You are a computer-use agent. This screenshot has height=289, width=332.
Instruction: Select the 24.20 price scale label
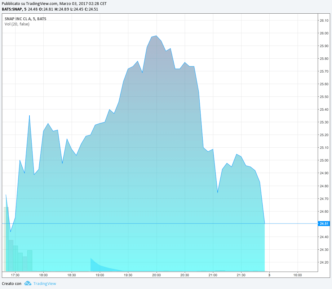click(x=324, y=262)
